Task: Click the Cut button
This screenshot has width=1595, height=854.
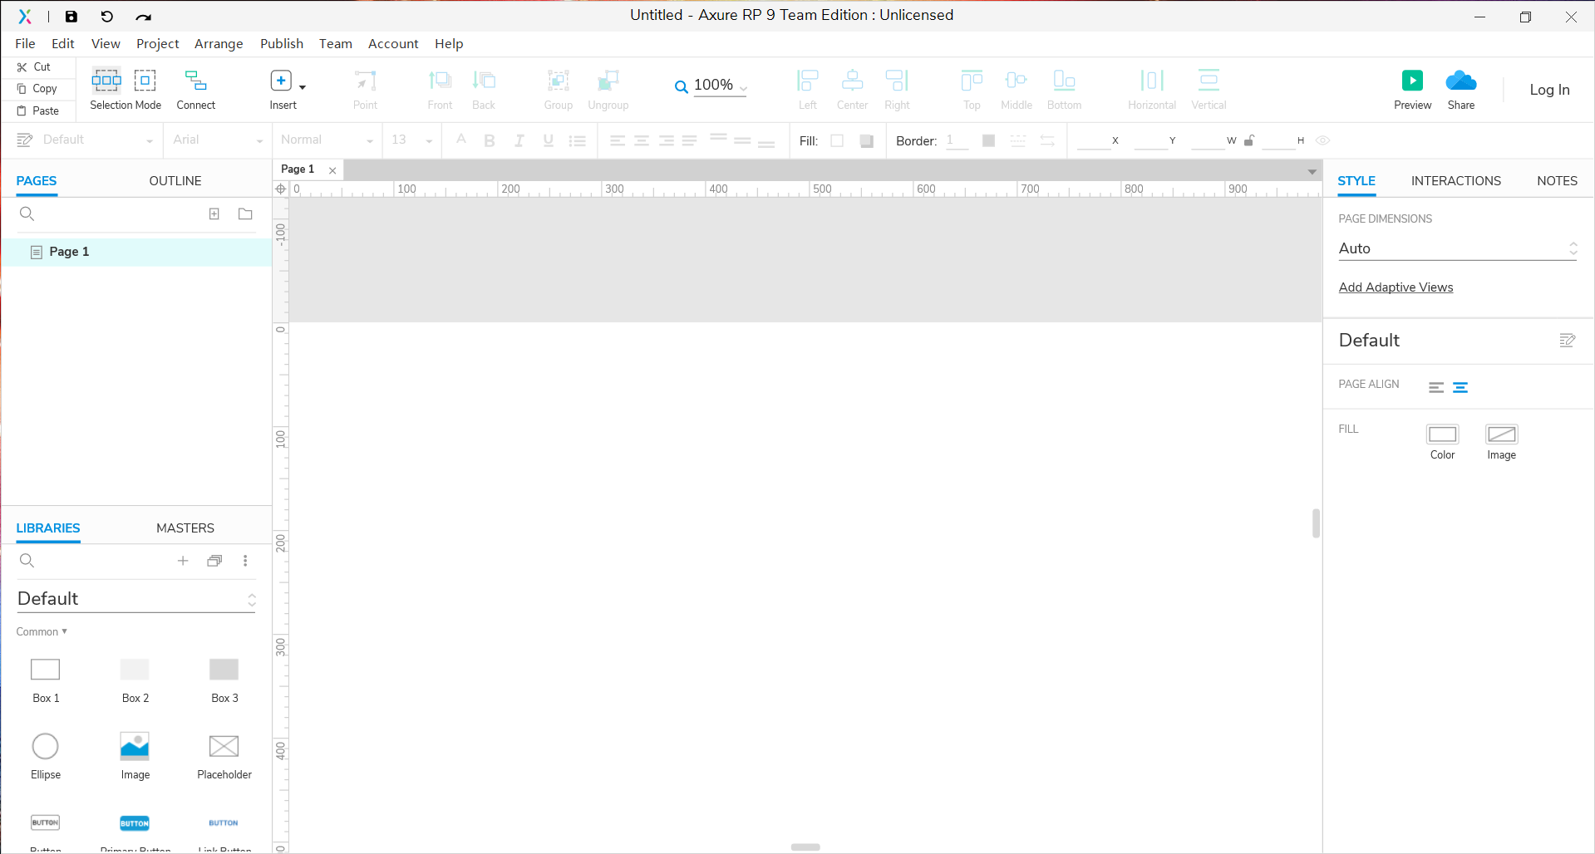Action: (x=34, y=66)
